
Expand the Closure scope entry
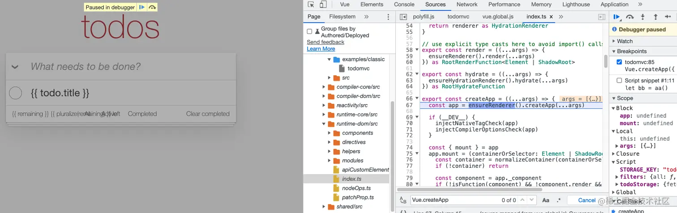(613, 153)
